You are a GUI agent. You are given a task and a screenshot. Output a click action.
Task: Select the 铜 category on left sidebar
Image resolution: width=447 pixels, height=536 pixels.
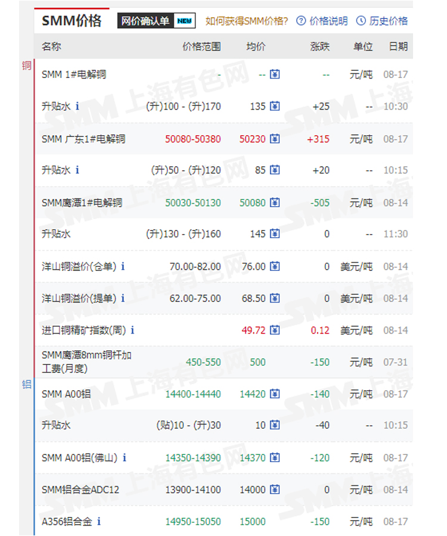coord(26,66)
